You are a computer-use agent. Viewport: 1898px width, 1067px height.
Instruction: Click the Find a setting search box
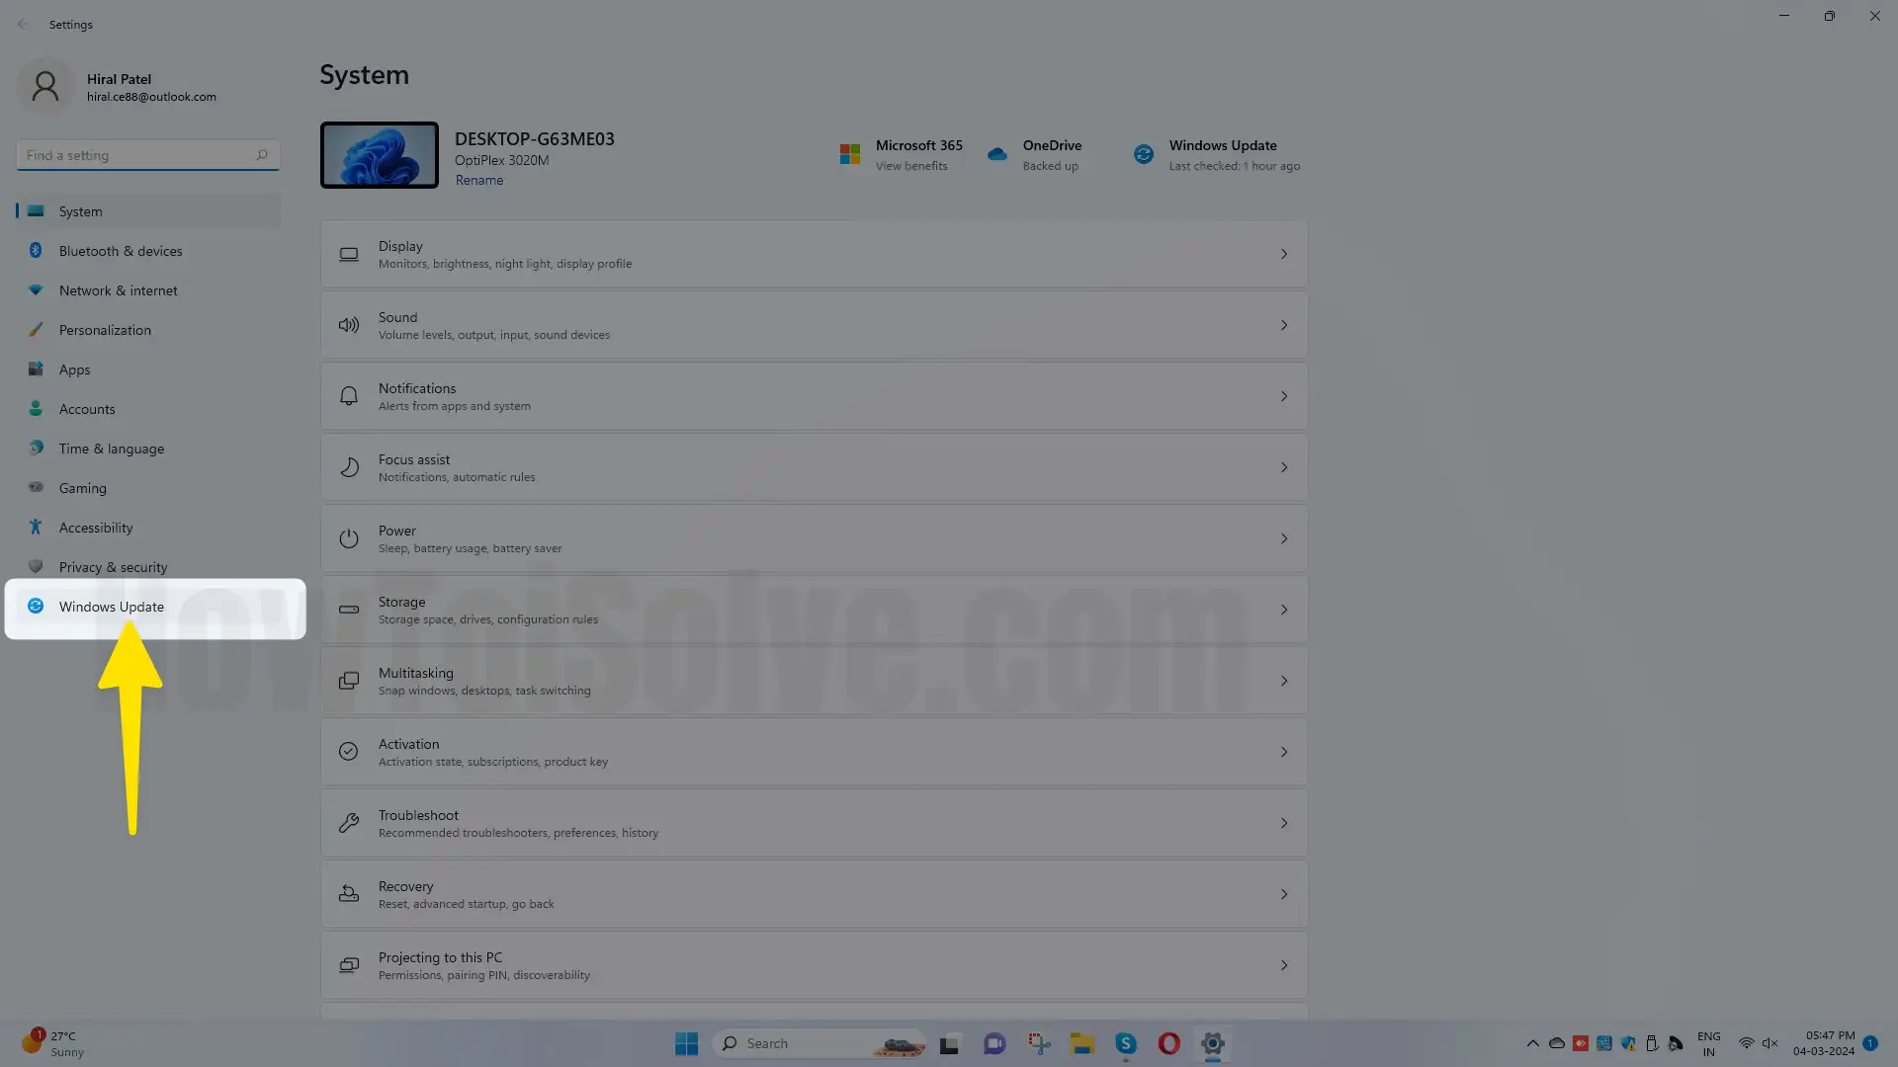148,155
